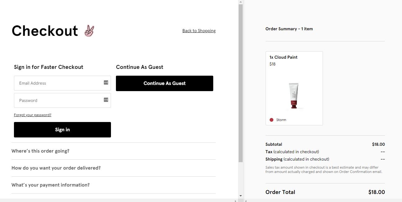Viewport: 402px width, 202px height.
Task: Expand the "Where's this order going?" section
Action: point(40,151)
